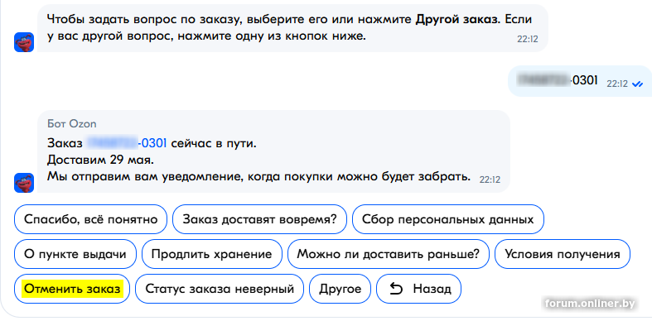
Task: Click the bold 'Другой заказ' text in message
Action: [456, 20]
